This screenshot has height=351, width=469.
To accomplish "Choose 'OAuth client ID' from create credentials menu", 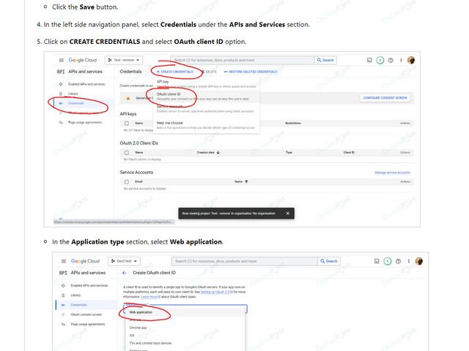I will click(206, 96).
